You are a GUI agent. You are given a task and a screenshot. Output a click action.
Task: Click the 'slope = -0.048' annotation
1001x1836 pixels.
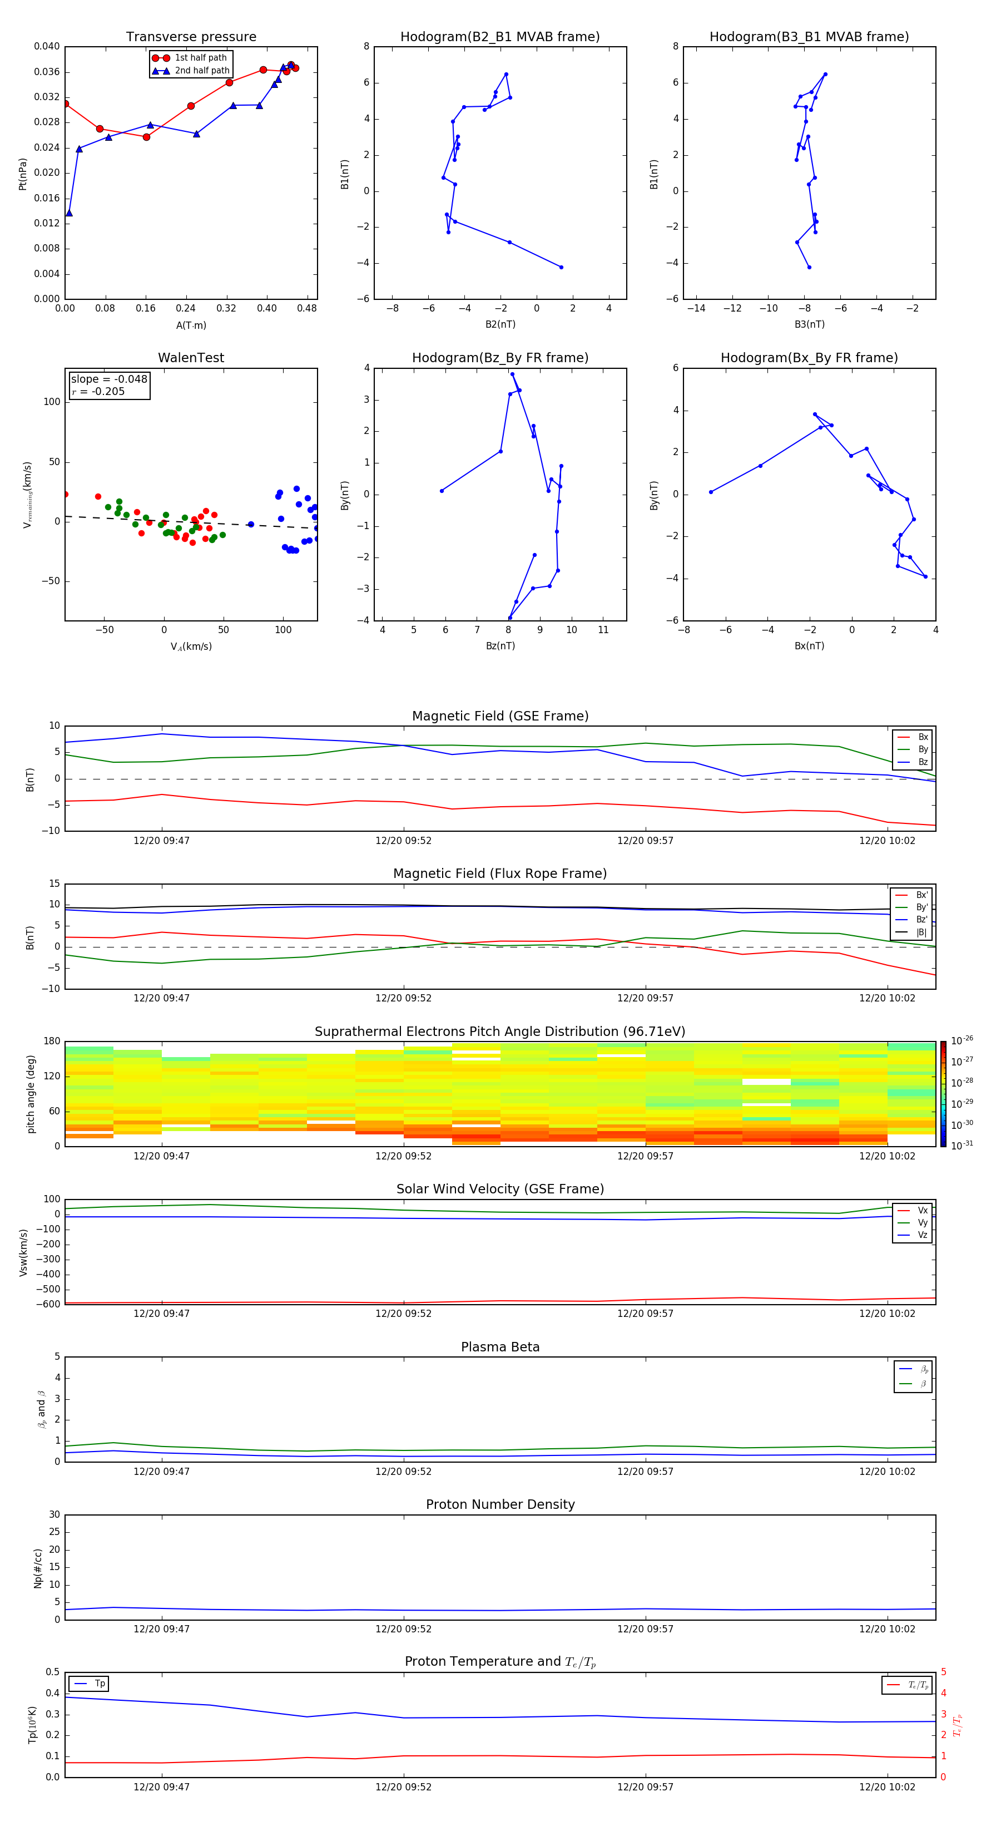pos(109,379)
